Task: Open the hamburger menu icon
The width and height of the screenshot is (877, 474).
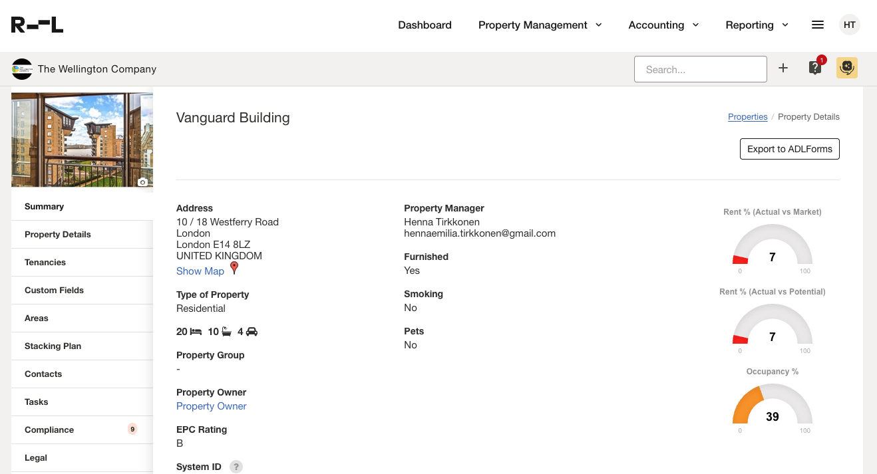Action: point(818,25)
